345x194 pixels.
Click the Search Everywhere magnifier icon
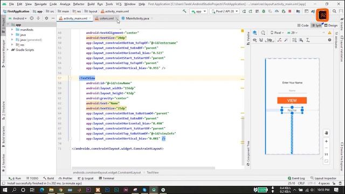[x=334, y=11]
